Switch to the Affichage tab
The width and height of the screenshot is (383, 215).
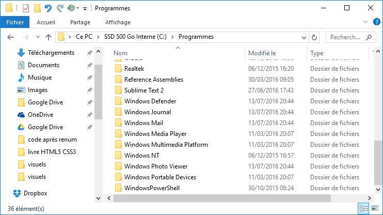pyautogui.click(x=118, y=22)
